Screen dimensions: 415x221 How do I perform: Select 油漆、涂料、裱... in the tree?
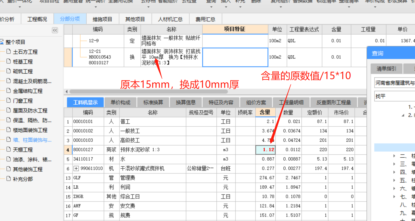tap(32, 159)
